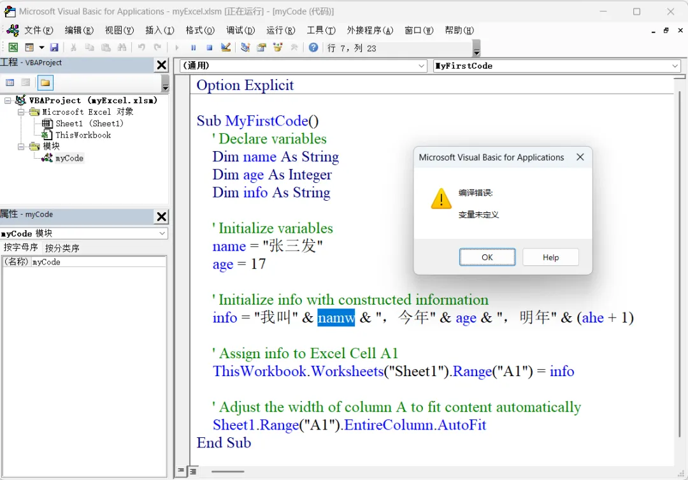
Task: Click the End Sub line
Action: point(224,442)
